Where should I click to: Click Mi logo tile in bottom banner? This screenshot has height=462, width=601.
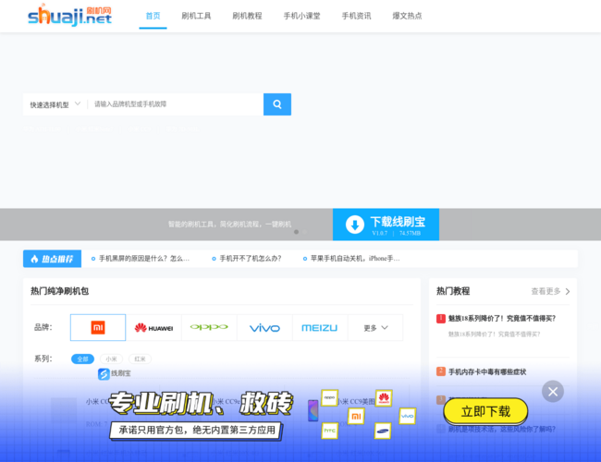pos(356,416)
